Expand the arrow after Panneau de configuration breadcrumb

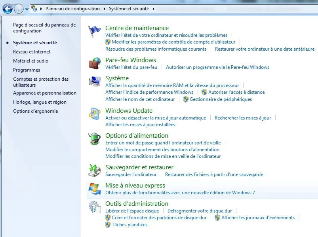pyautogui.click(x=105, y=9)
